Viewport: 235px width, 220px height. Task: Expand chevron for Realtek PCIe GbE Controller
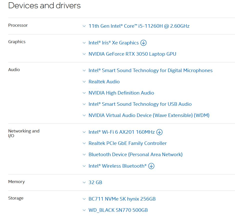tap(84, 143)
